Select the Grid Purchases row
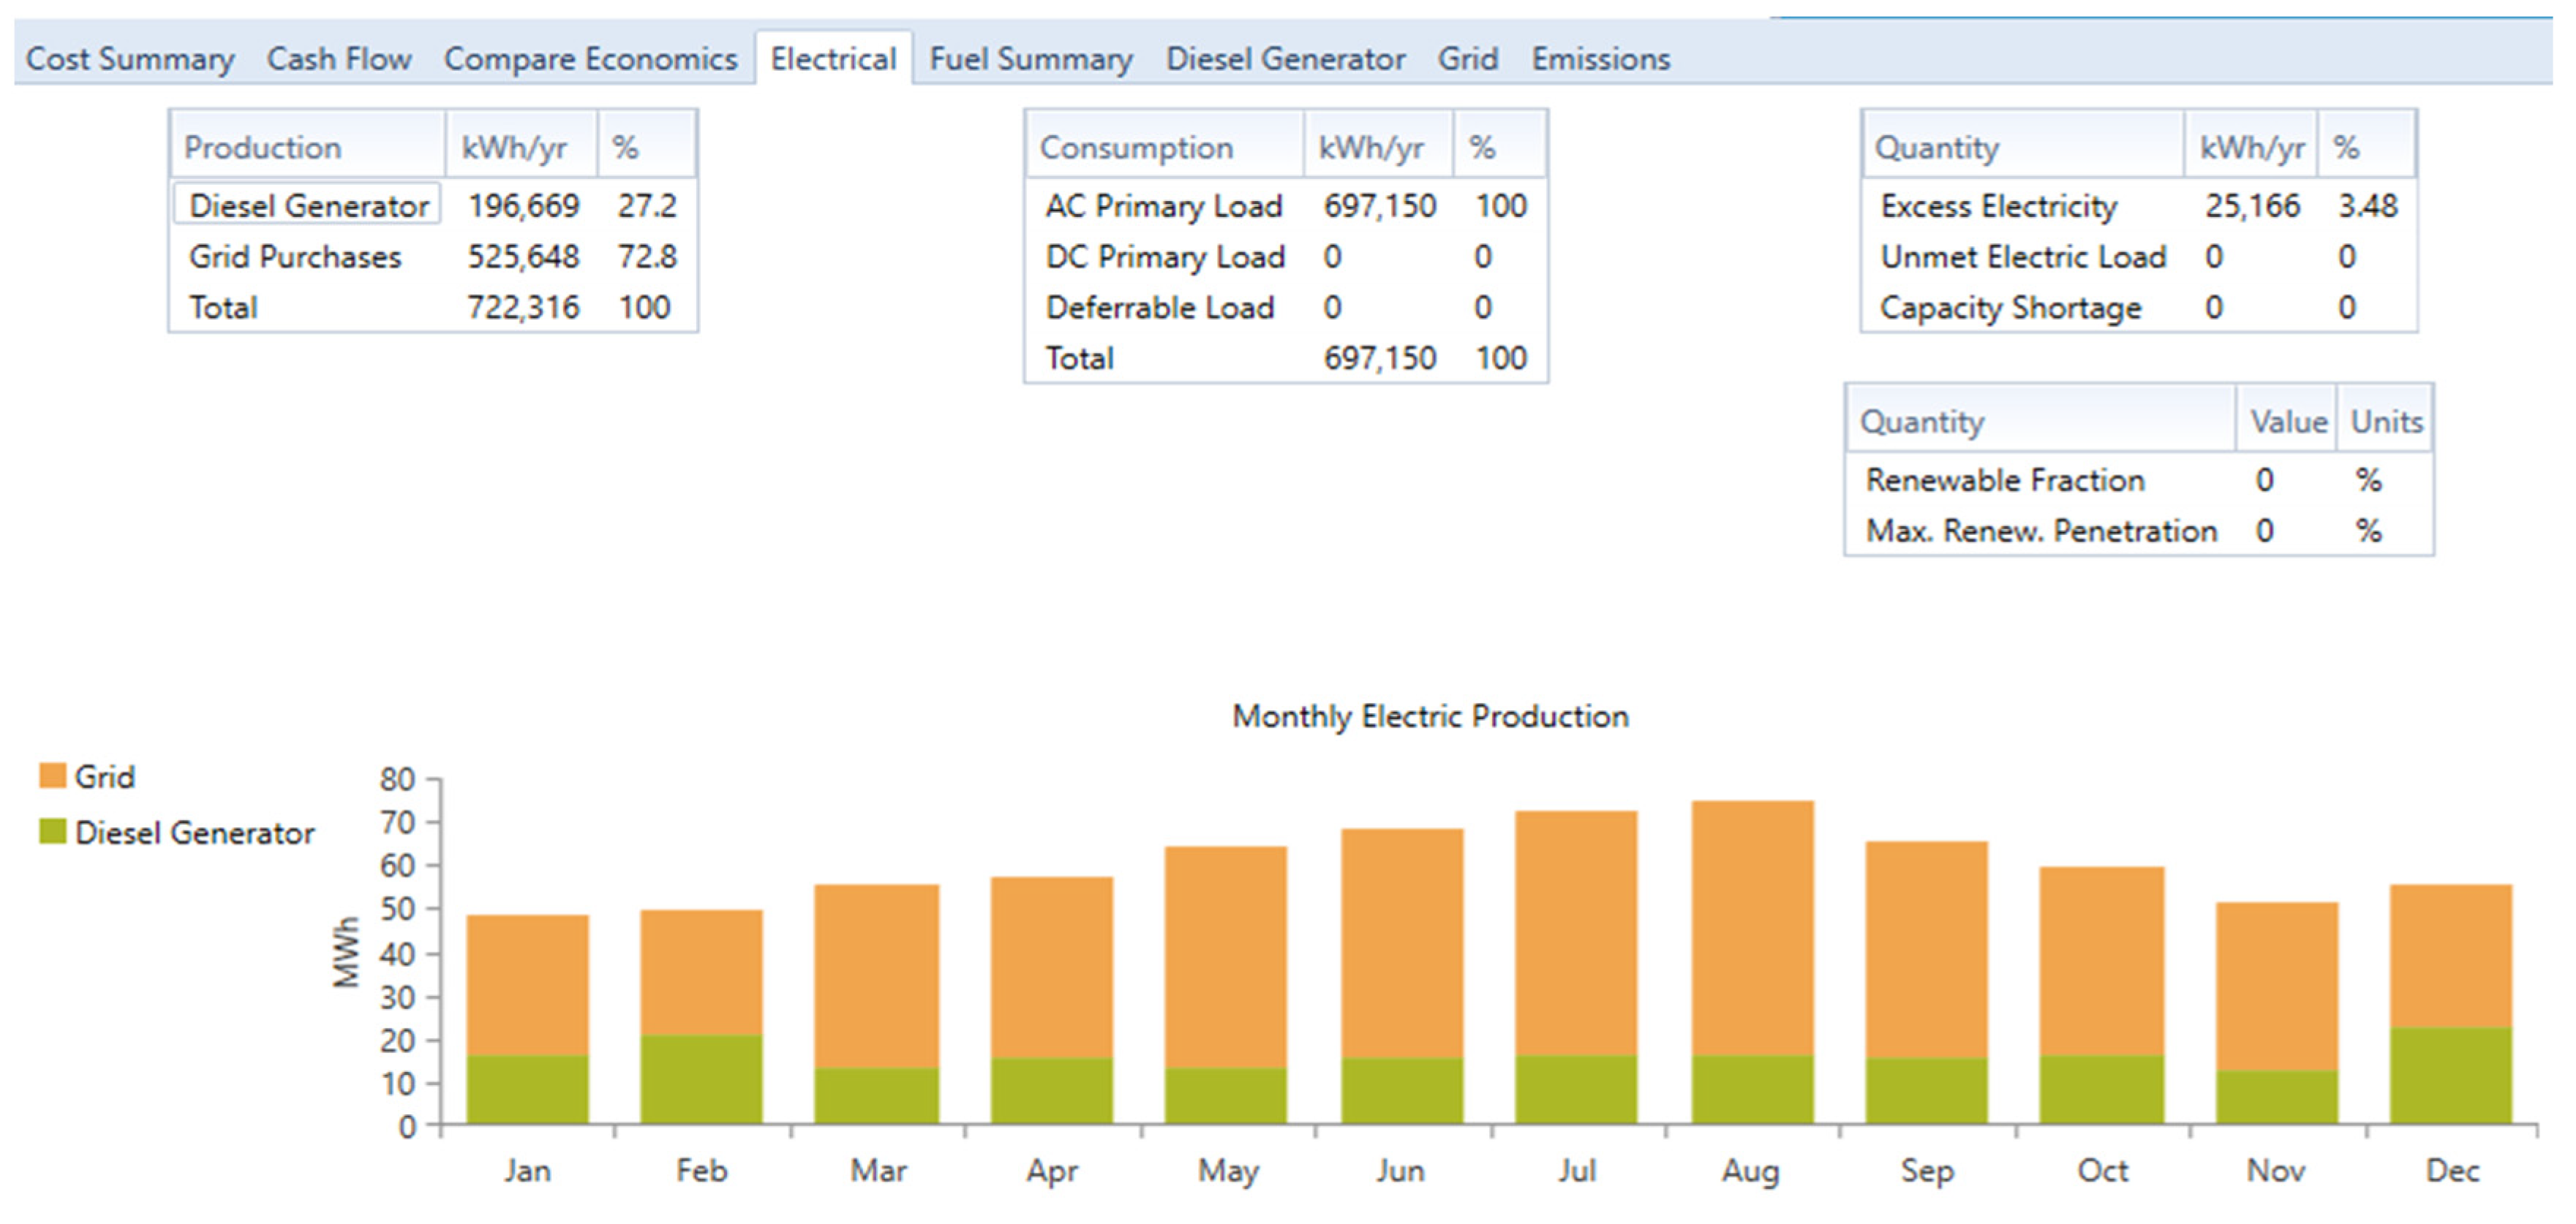Screen dimensions: 2576x1224 (295, 256)
